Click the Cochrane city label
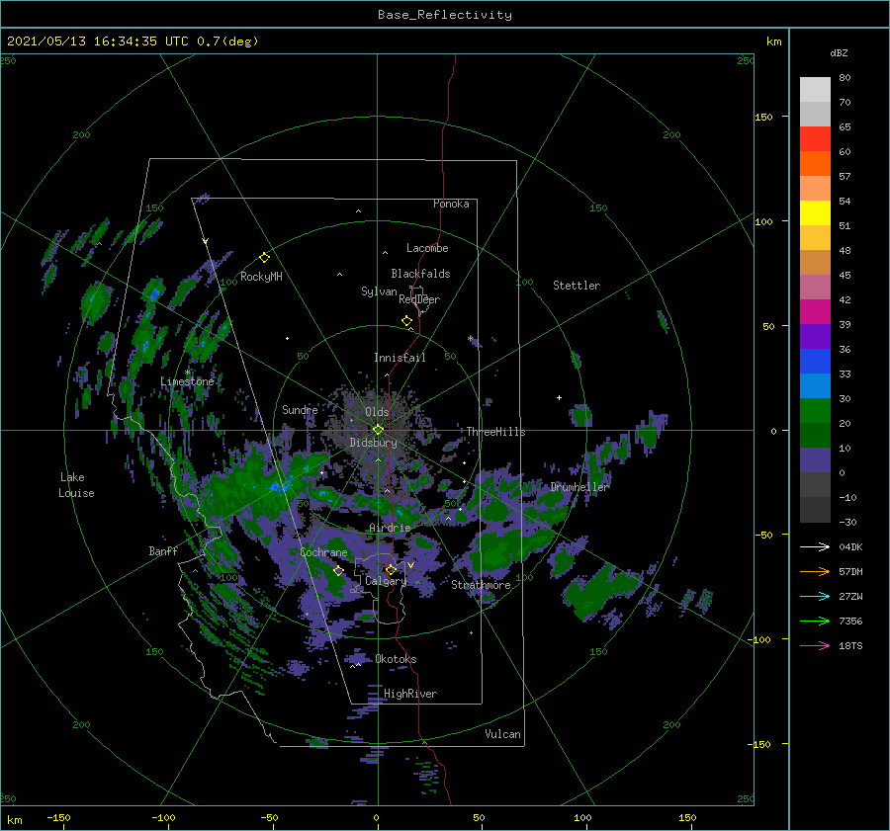Screen dimensions: 890x831 click(323, 552)
